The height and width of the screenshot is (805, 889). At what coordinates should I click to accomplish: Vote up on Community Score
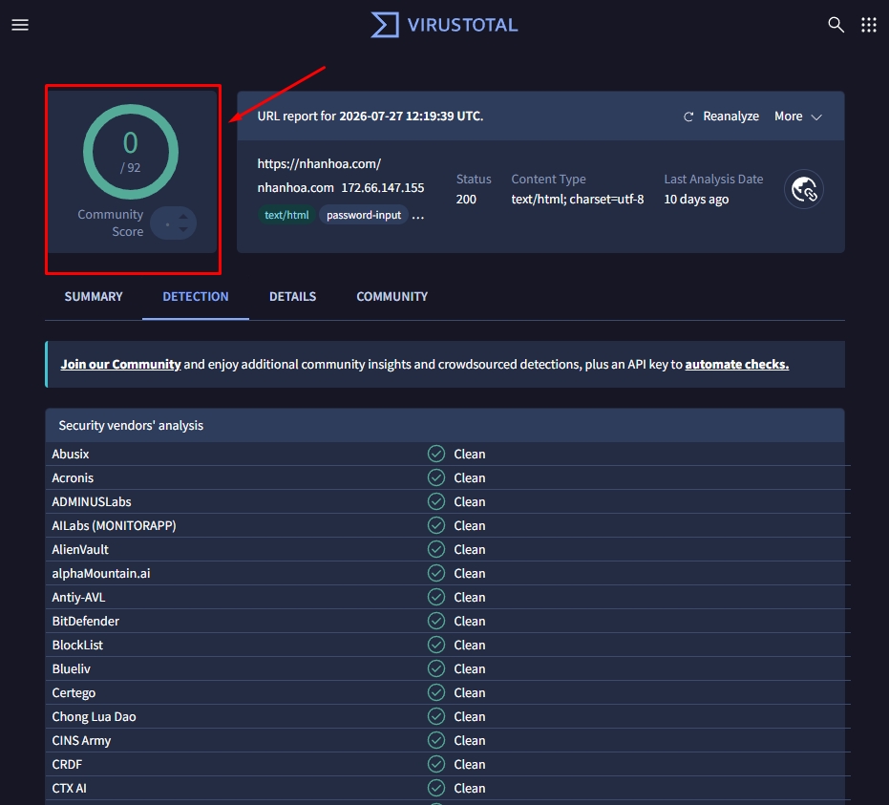[183, 217]
